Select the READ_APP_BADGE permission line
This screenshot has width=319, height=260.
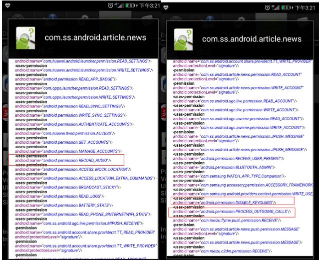(66, 79)
